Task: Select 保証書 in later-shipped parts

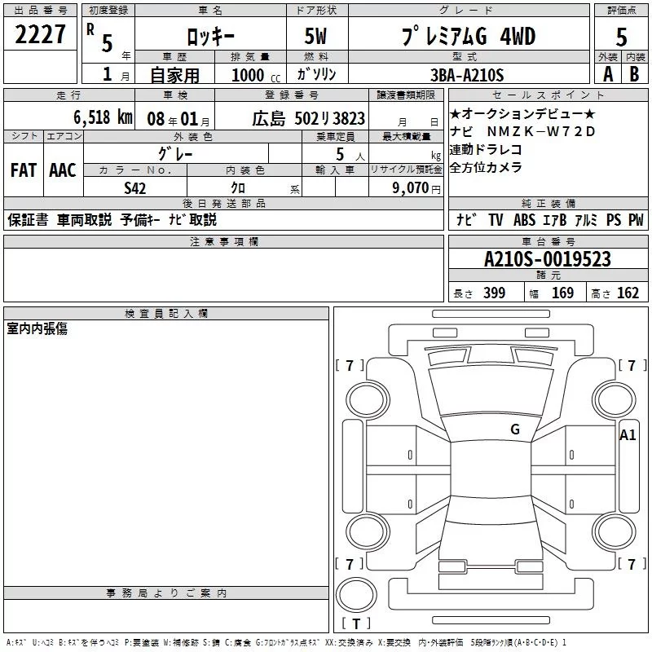Action: click(28, 219)
